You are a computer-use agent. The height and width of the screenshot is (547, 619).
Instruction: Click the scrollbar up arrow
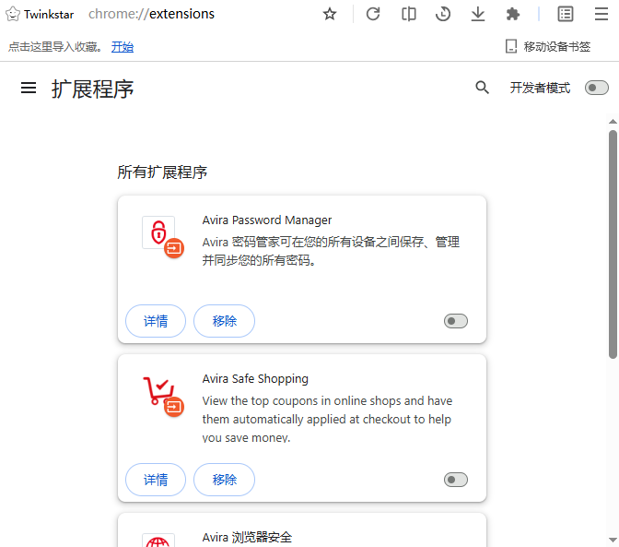click(x=613, y=122)
